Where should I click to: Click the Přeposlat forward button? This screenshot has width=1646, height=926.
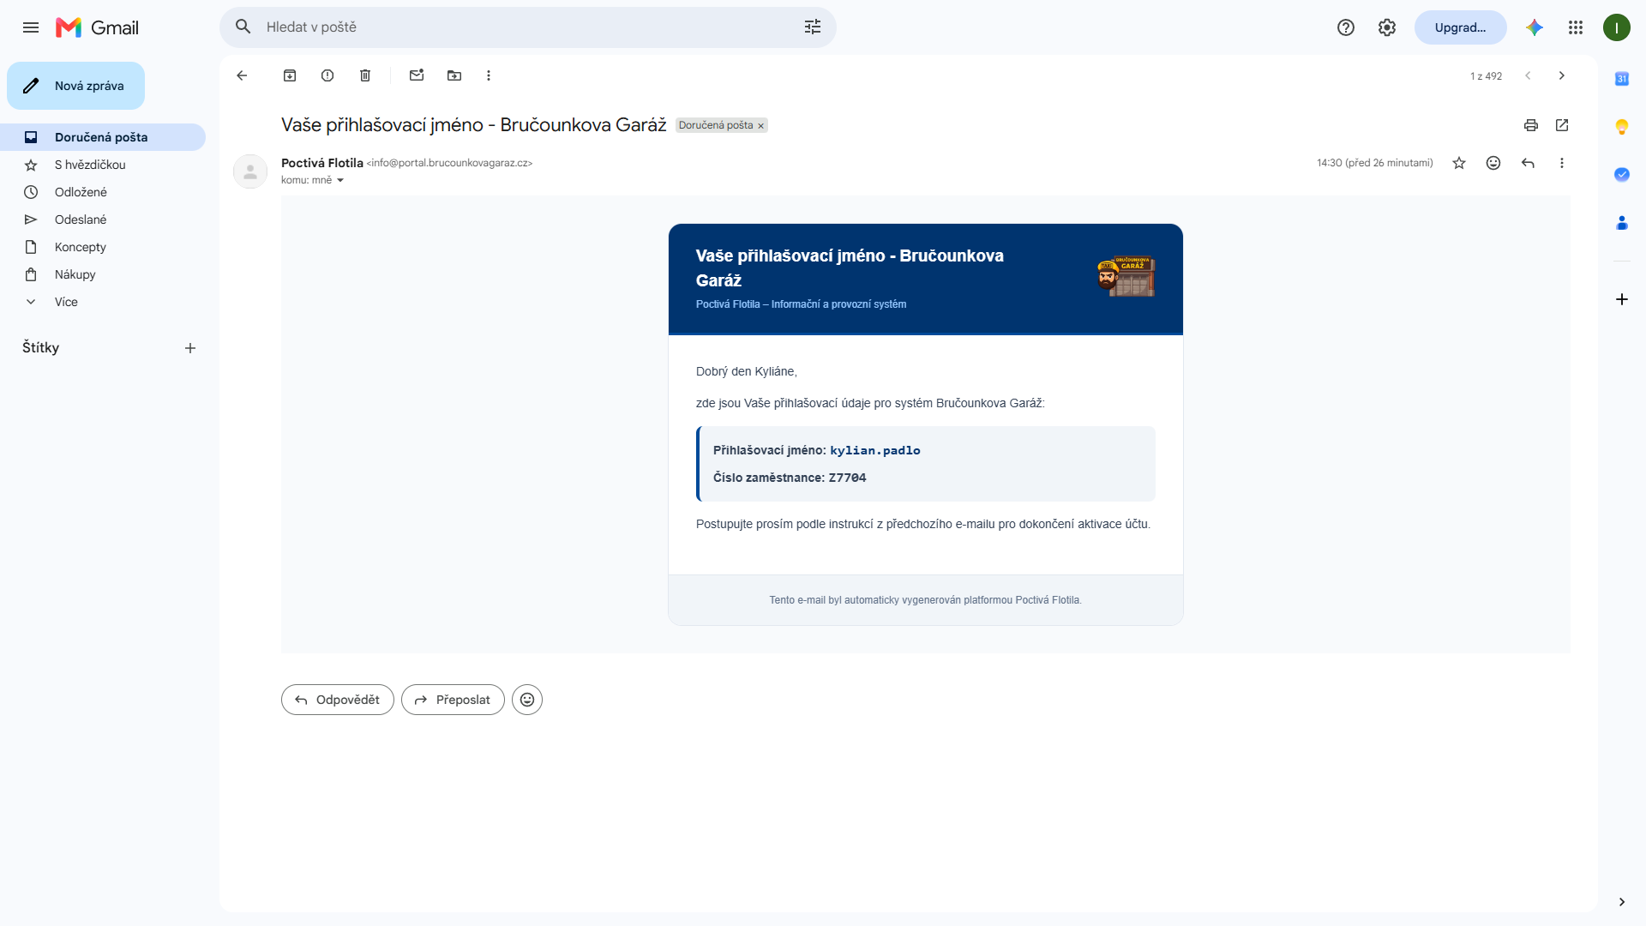453,700
